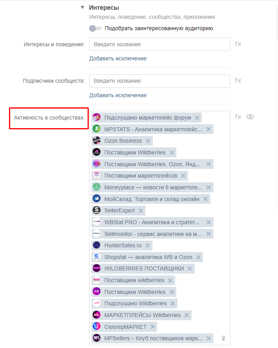The width and height of the screenshot is (278, 348).
Task: Click the fx icon beside Активность в сообществах
Action: click(238, 116)
